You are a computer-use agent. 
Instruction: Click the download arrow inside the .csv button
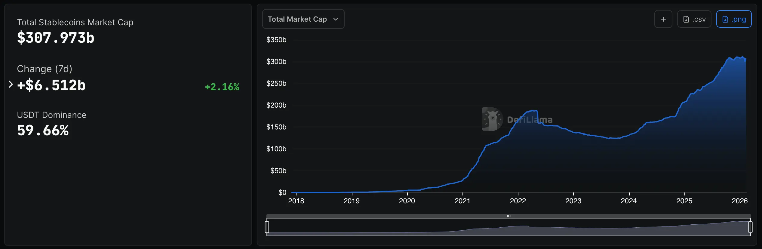tap(687, 19)
